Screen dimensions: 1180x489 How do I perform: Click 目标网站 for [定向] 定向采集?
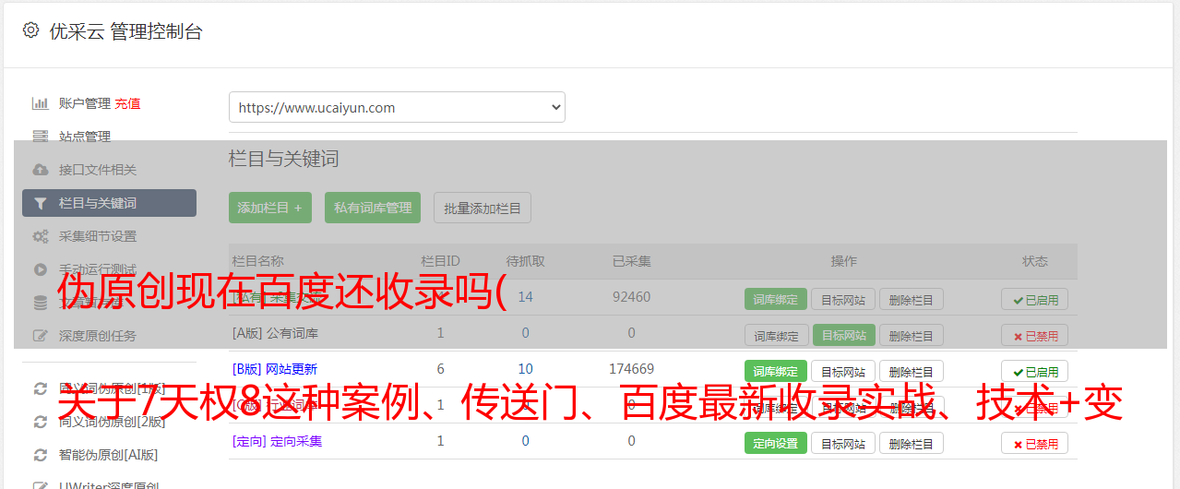coord(843,443)
